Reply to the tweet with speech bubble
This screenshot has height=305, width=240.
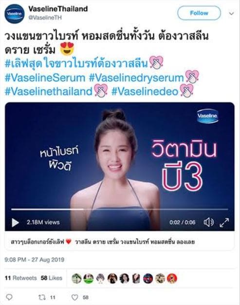point(9,297)
